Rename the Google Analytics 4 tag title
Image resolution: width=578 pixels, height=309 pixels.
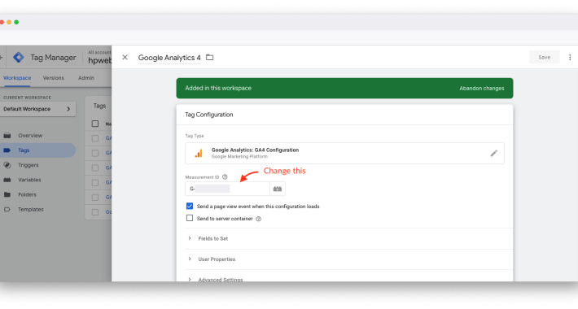click(x=169, y=58)
